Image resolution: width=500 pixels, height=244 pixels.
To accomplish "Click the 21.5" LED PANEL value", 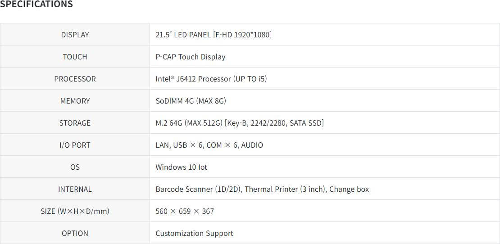I will tap(214, 35).
